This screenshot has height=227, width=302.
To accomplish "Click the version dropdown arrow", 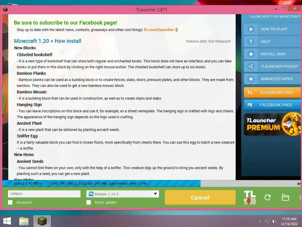I will [x=155, y=194].
